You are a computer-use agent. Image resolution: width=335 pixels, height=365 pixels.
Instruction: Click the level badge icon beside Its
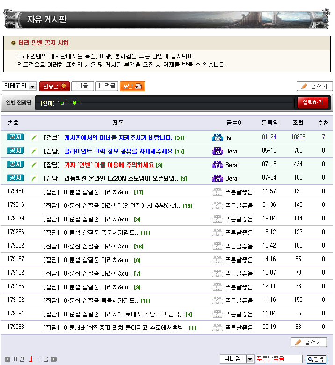(217, 138)
